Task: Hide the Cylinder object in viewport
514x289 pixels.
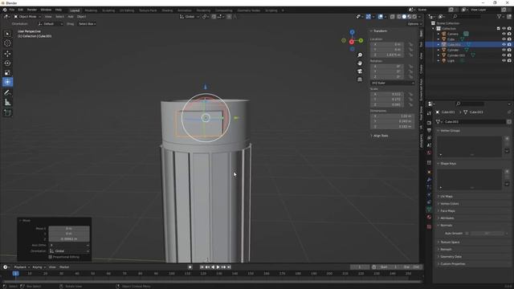Action: coord(504,50)
